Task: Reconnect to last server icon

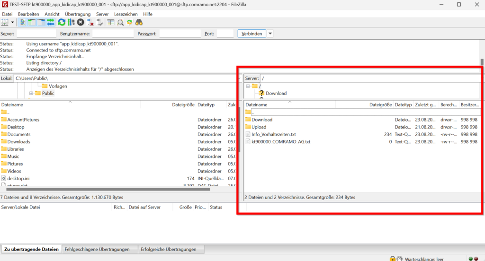Action: 99,22
